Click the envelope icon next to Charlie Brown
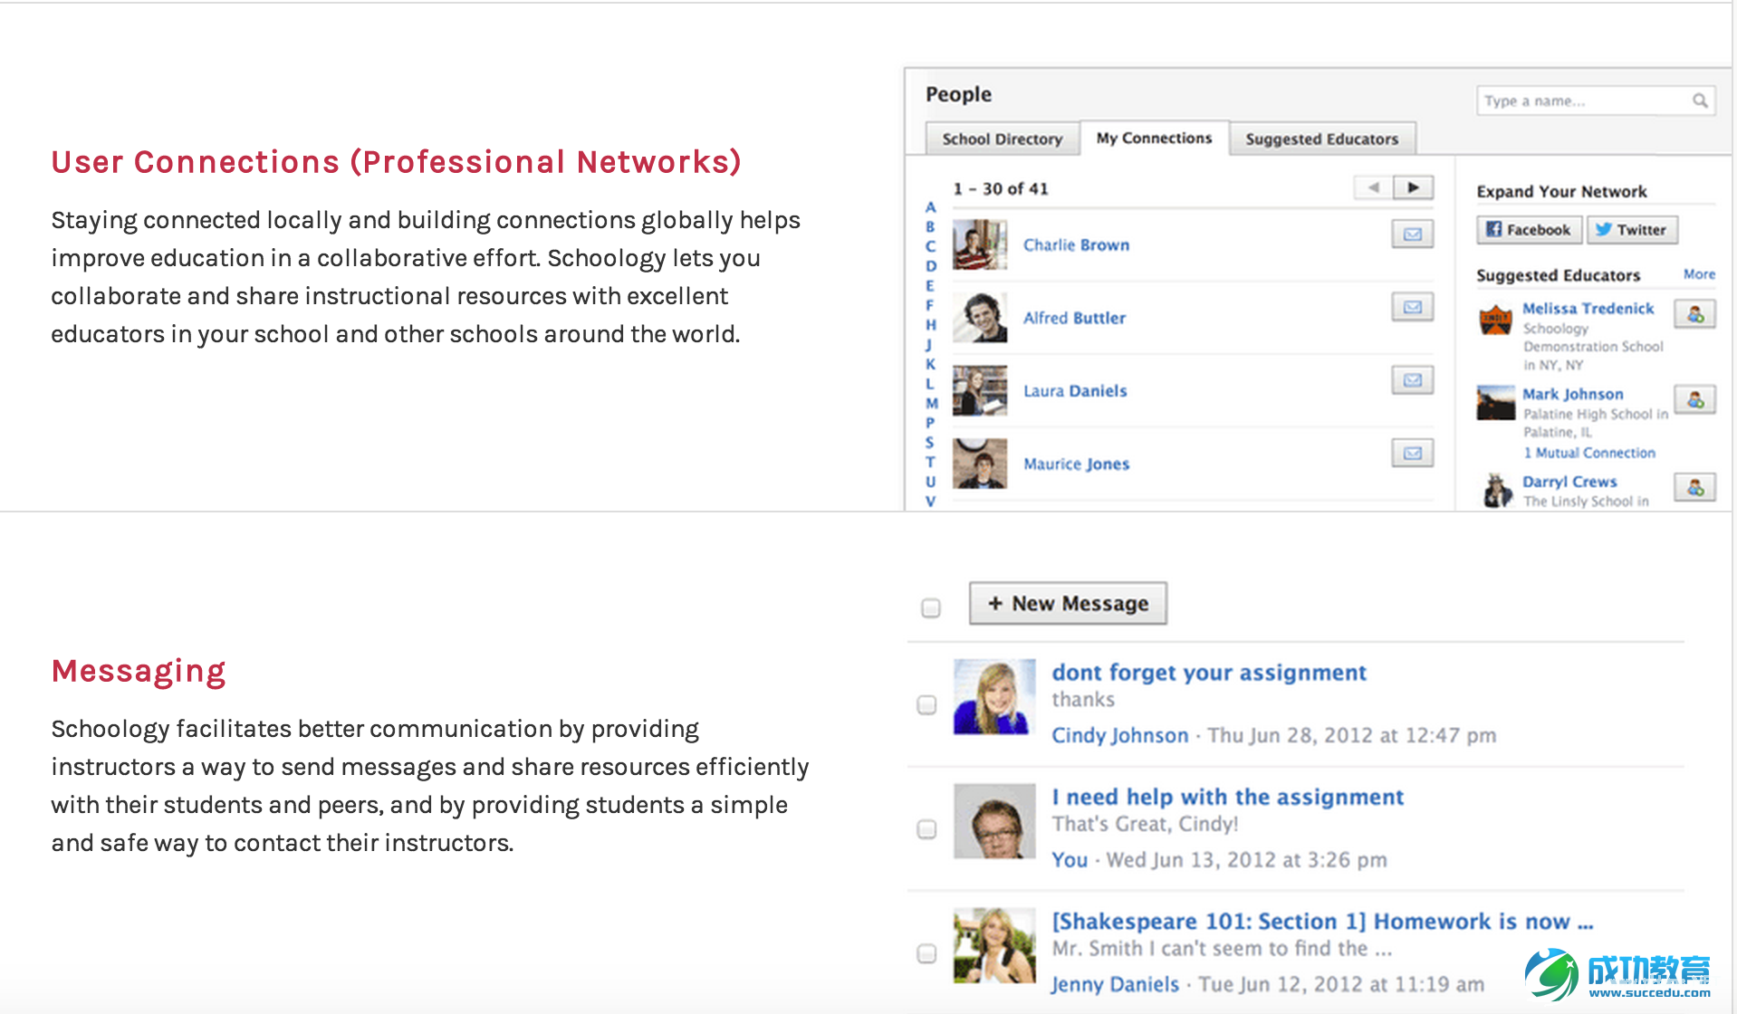Screen dimensions: 1737x1014 coord(1411,234)
